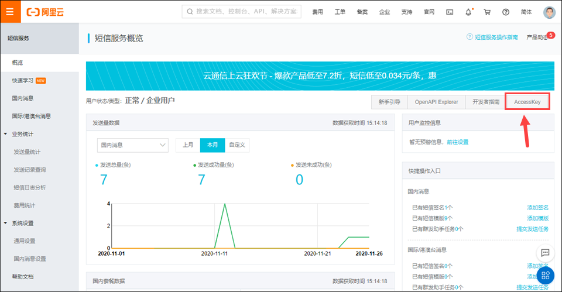Click the NEW badge beside 快速学习
The width and height of the screenshot is (562, 292).
coord(41,81)
